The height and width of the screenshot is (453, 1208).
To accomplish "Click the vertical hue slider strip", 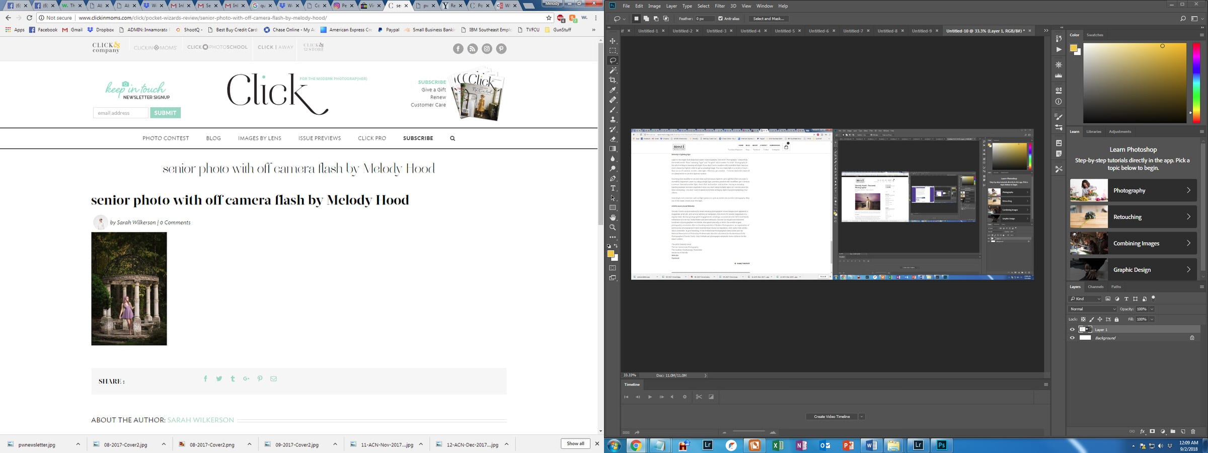I will tap(1196, 83).
